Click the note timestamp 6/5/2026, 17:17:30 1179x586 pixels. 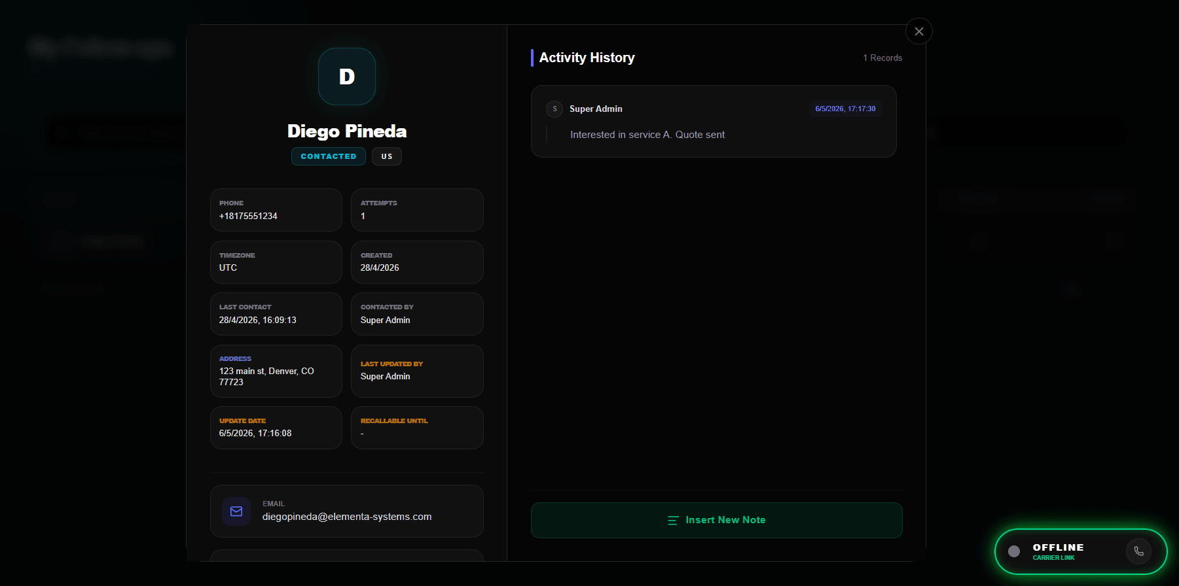click(x=845, y=109)
